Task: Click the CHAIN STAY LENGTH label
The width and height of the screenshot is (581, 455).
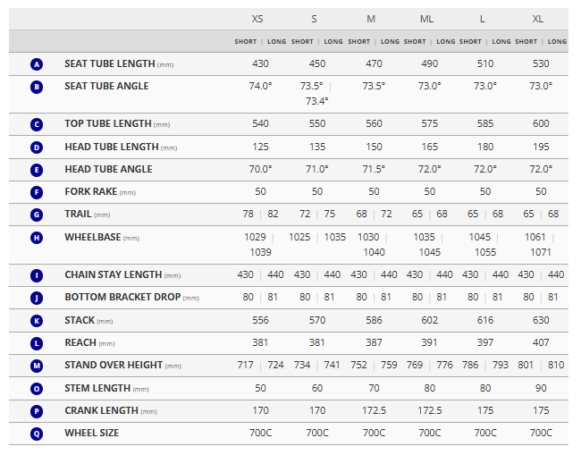Action: tap(114, 275)
